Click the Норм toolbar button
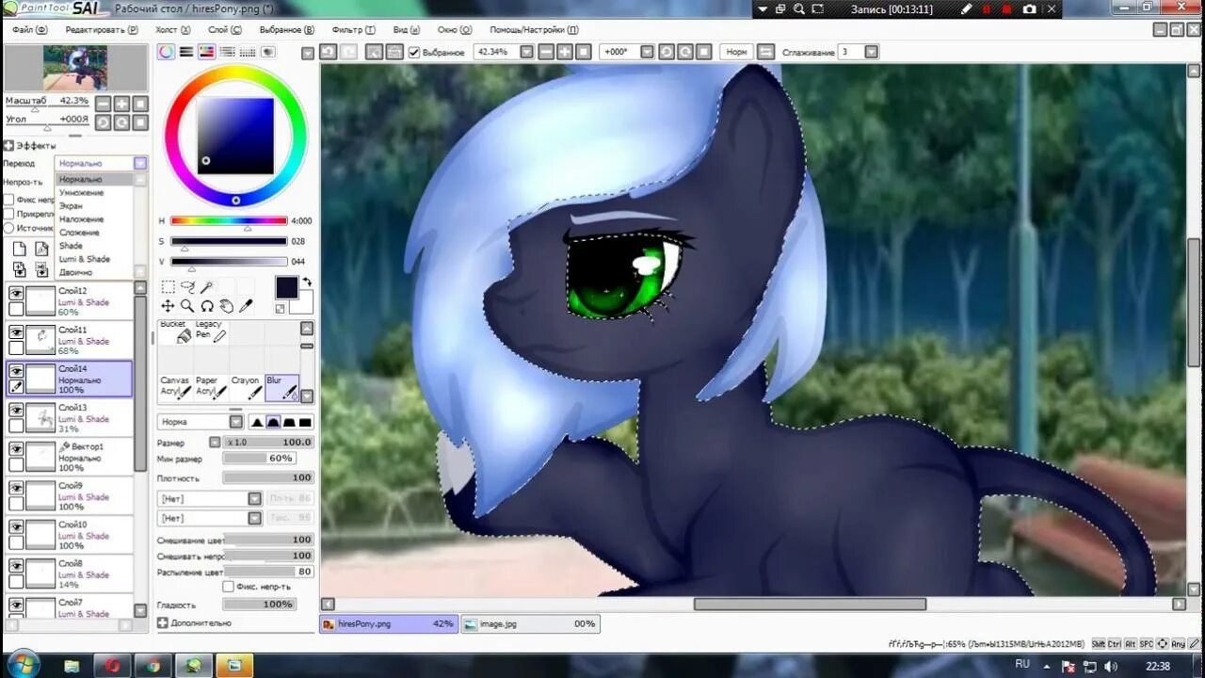Screen dimensions: 1205x678 coord(736,52)
